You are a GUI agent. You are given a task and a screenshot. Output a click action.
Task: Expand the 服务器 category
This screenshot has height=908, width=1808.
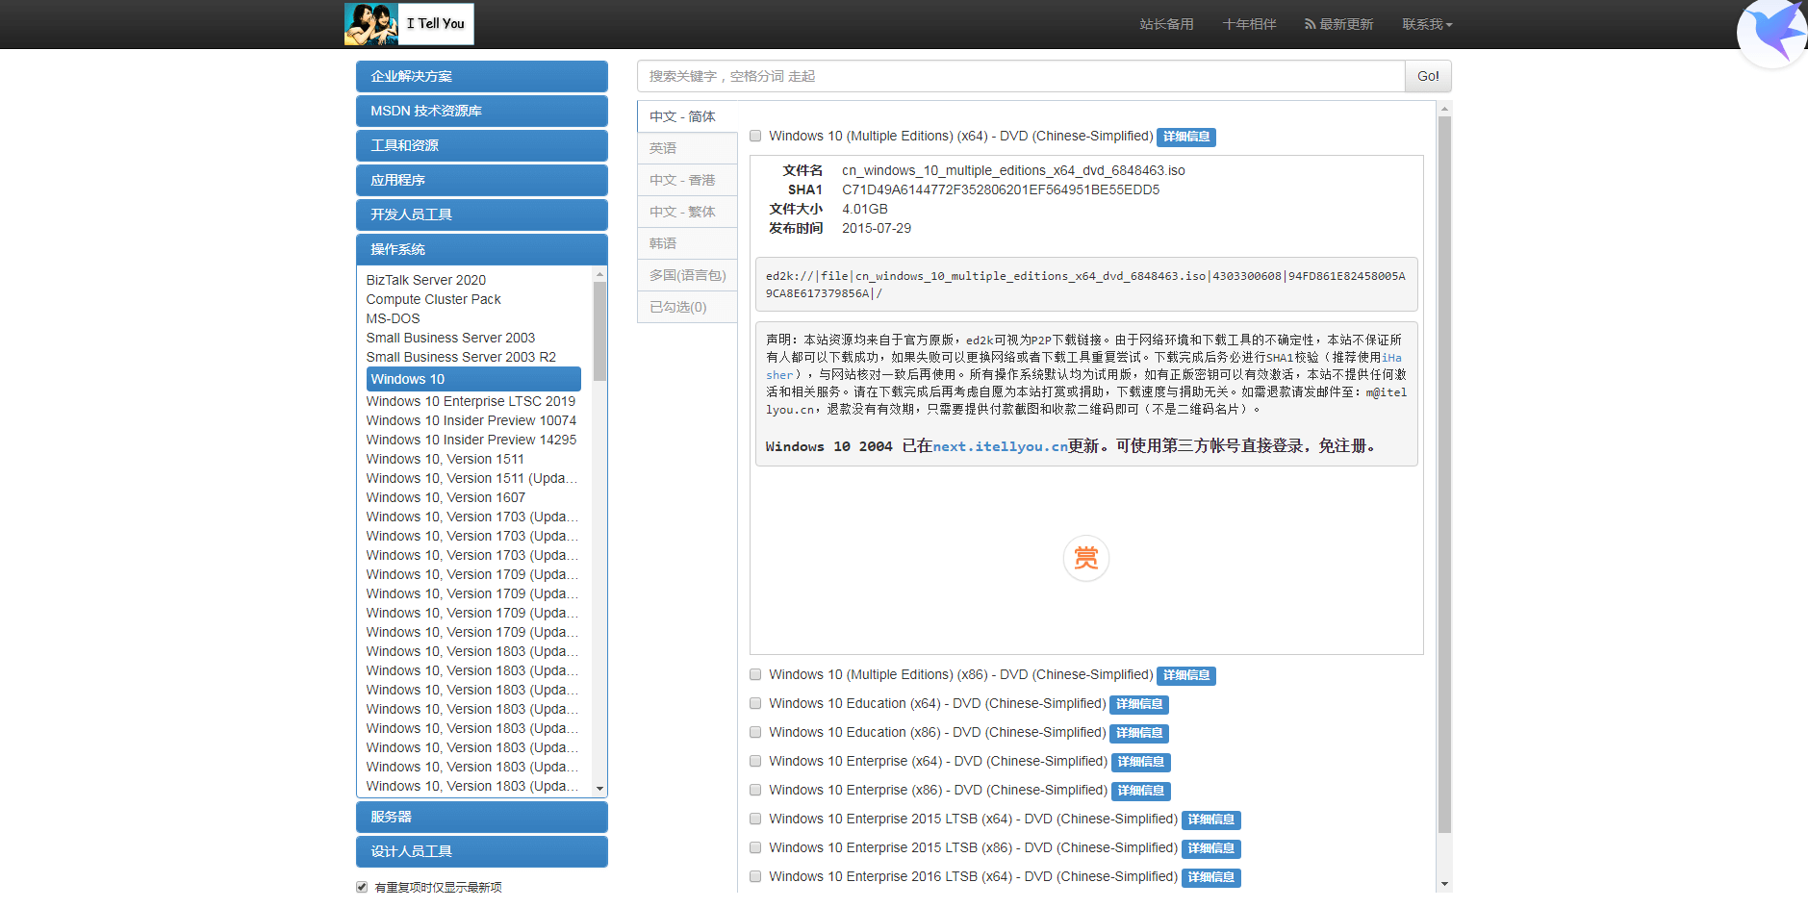click(x=481, y=817)
